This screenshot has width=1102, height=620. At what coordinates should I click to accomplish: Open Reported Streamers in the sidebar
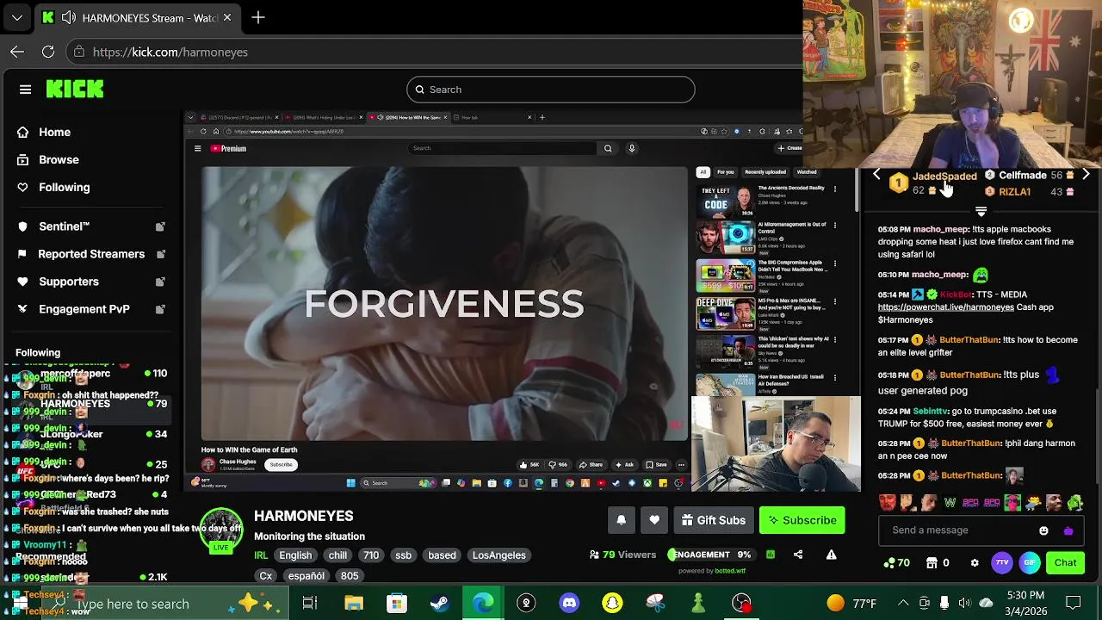tap(91, 254)
